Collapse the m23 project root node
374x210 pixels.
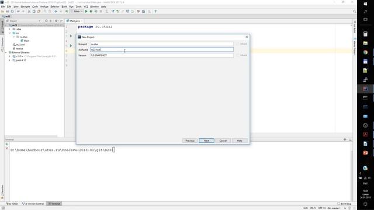[x=6, y=25]
